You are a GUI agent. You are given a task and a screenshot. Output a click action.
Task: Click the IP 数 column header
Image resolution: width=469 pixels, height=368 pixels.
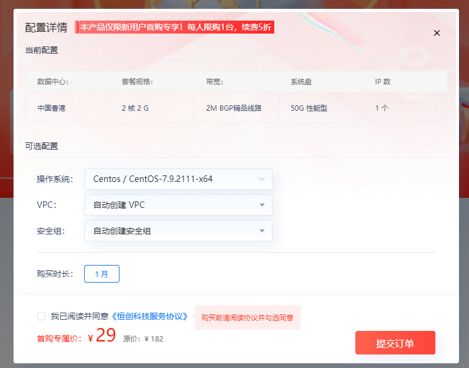coord(405,82)
